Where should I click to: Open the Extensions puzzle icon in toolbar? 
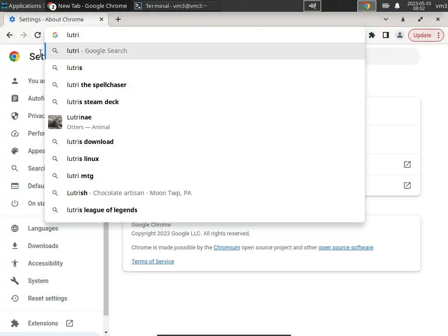pos(372,35)
